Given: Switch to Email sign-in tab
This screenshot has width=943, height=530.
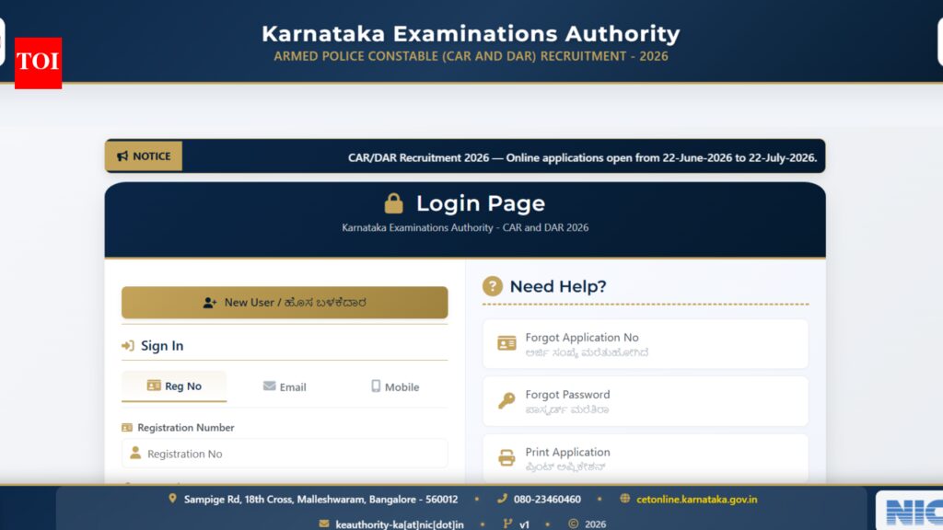Looking at the screenshot, I should (x=285, y=387).
